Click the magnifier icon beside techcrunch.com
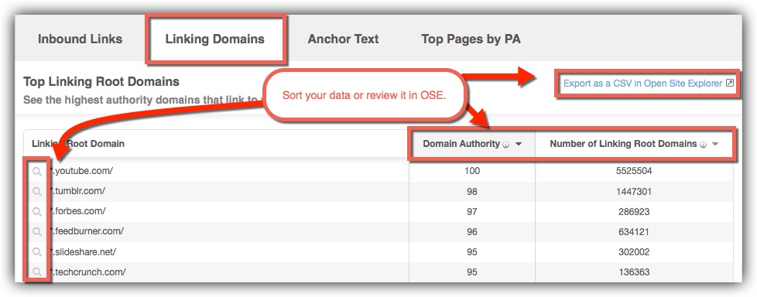This screenshot has height=297, width=757. [36, 272]
